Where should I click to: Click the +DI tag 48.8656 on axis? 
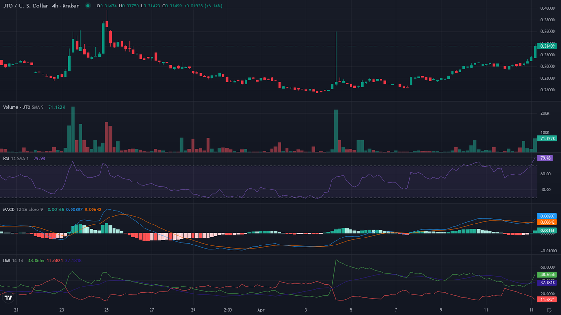547,275
